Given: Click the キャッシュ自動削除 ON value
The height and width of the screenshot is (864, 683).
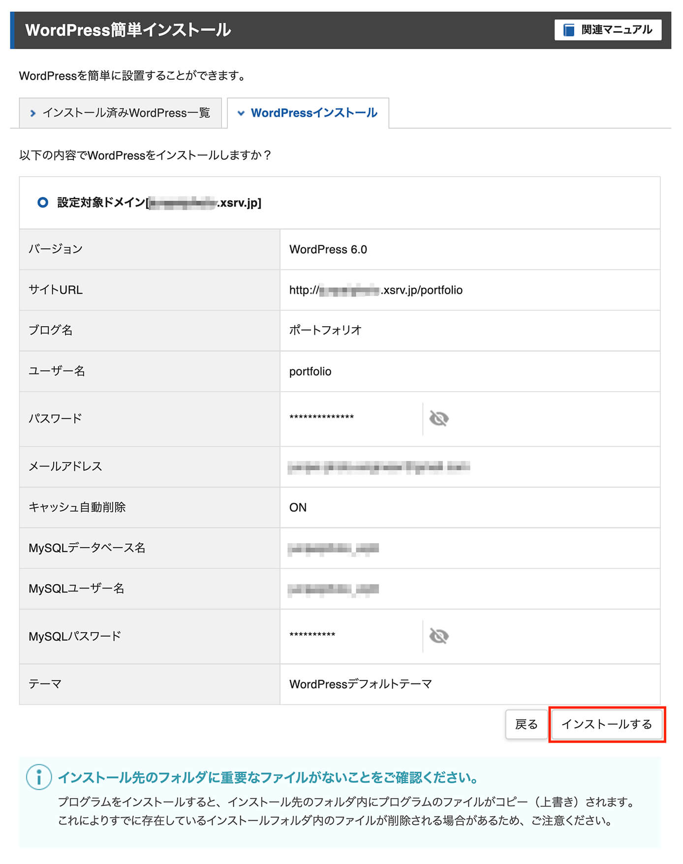Looking at the screenshot, I should coord(298,507).
